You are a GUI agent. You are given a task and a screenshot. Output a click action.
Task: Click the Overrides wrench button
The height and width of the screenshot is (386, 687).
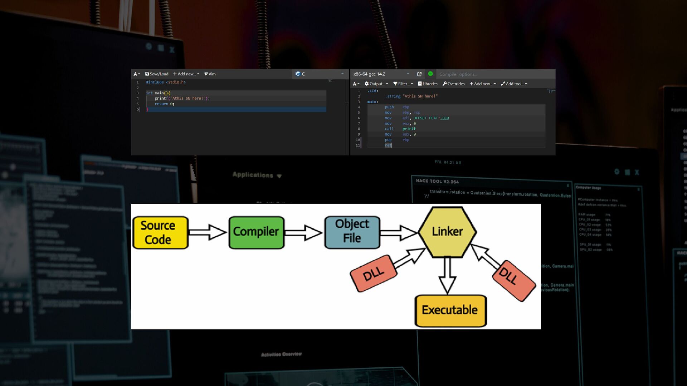point(453,84)
